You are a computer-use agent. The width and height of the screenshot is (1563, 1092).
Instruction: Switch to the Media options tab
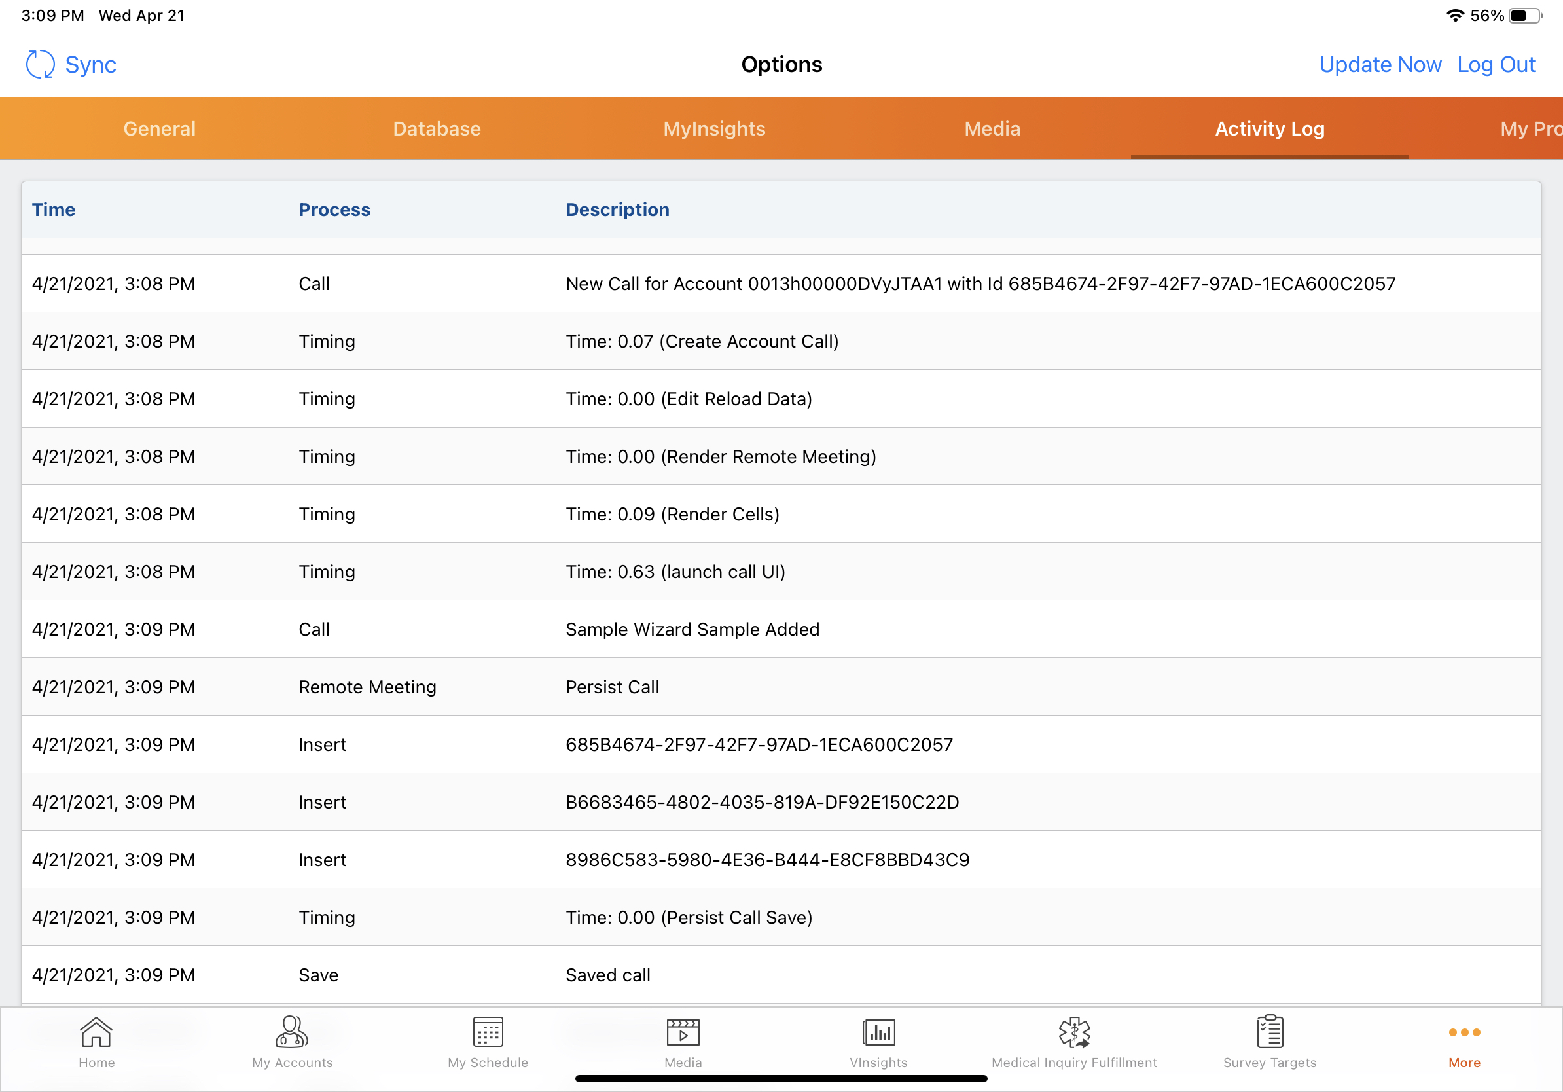pyautogui.click(x=992, y=129)
